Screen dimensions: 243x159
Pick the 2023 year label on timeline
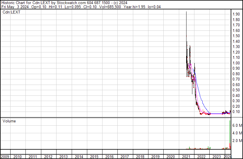pos(216,157)
